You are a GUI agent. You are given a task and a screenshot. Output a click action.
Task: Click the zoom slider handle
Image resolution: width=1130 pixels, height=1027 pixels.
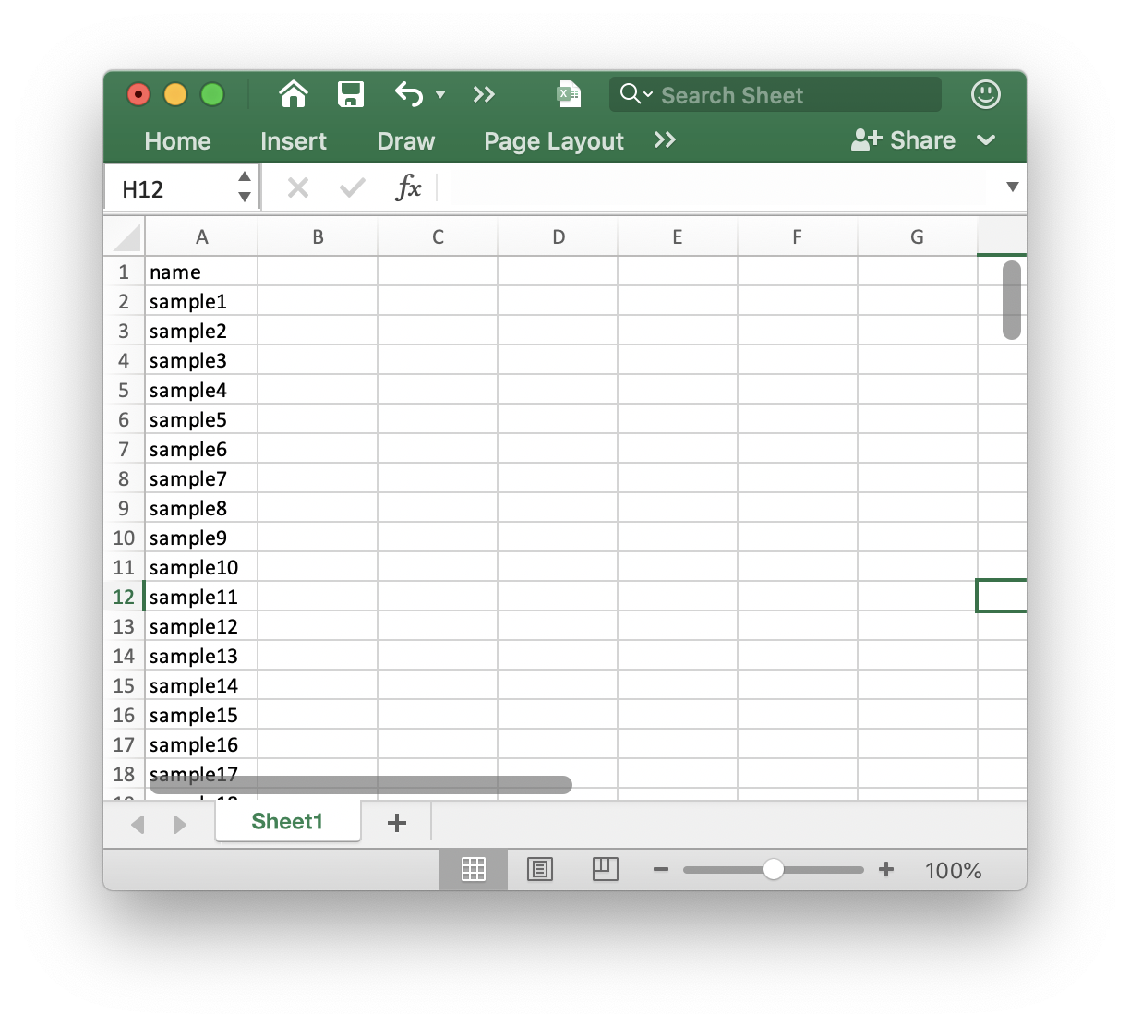click(774, 869)
